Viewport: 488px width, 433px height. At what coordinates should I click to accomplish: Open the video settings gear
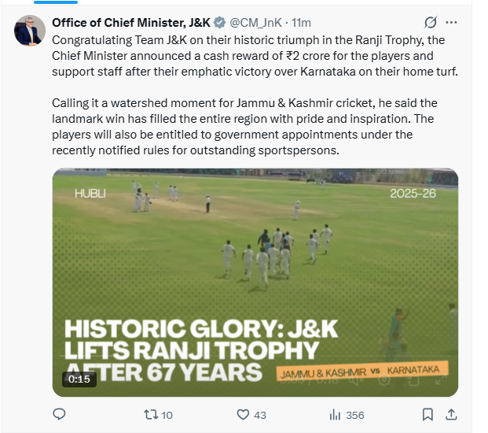pos(385,379)
